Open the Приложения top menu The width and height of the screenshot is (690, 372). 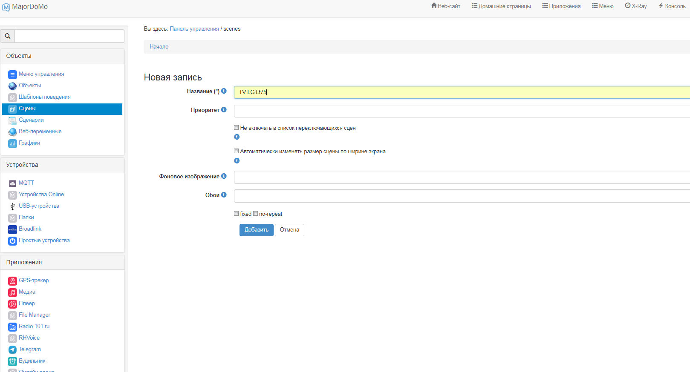pos(561,6)
